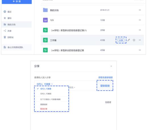Screen dimensions: 151x130
Task: Click the trash can icon beside 回收站
Action: click(5, 37)
